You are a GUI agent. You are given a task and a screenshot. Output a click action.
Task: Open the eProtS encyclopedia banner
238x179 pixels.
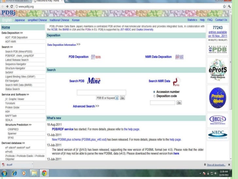pyautogui.click(x=218, y=70)
